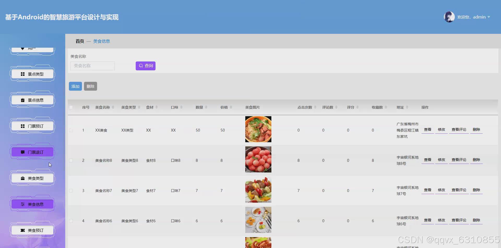Image resolution: width=501 pixels, height=248 pixels.
Task: Click the clipboard icon beside 景点信息
Action: pyautogui.click(x=23, y=100)
